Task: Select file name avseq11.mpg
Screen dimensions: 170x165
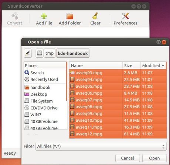Action: click(x=89, y=127)
